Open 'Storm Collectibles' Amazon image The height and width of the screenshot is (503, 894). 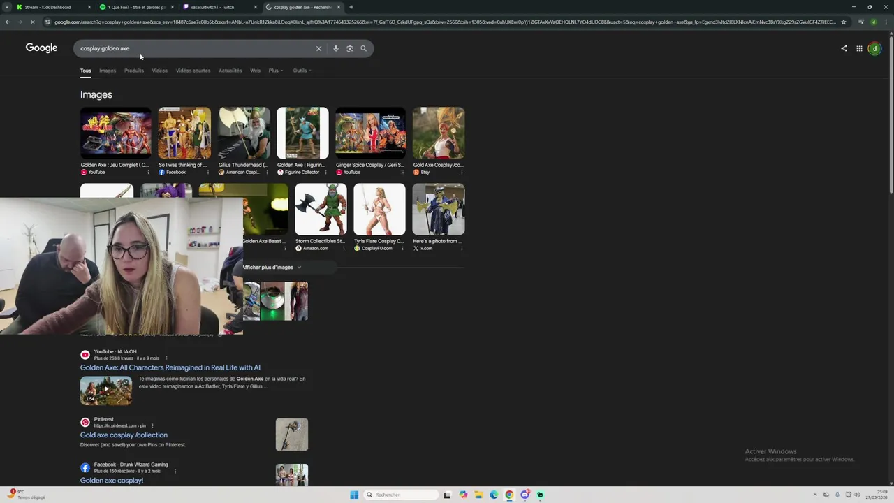tap(321, 209)
